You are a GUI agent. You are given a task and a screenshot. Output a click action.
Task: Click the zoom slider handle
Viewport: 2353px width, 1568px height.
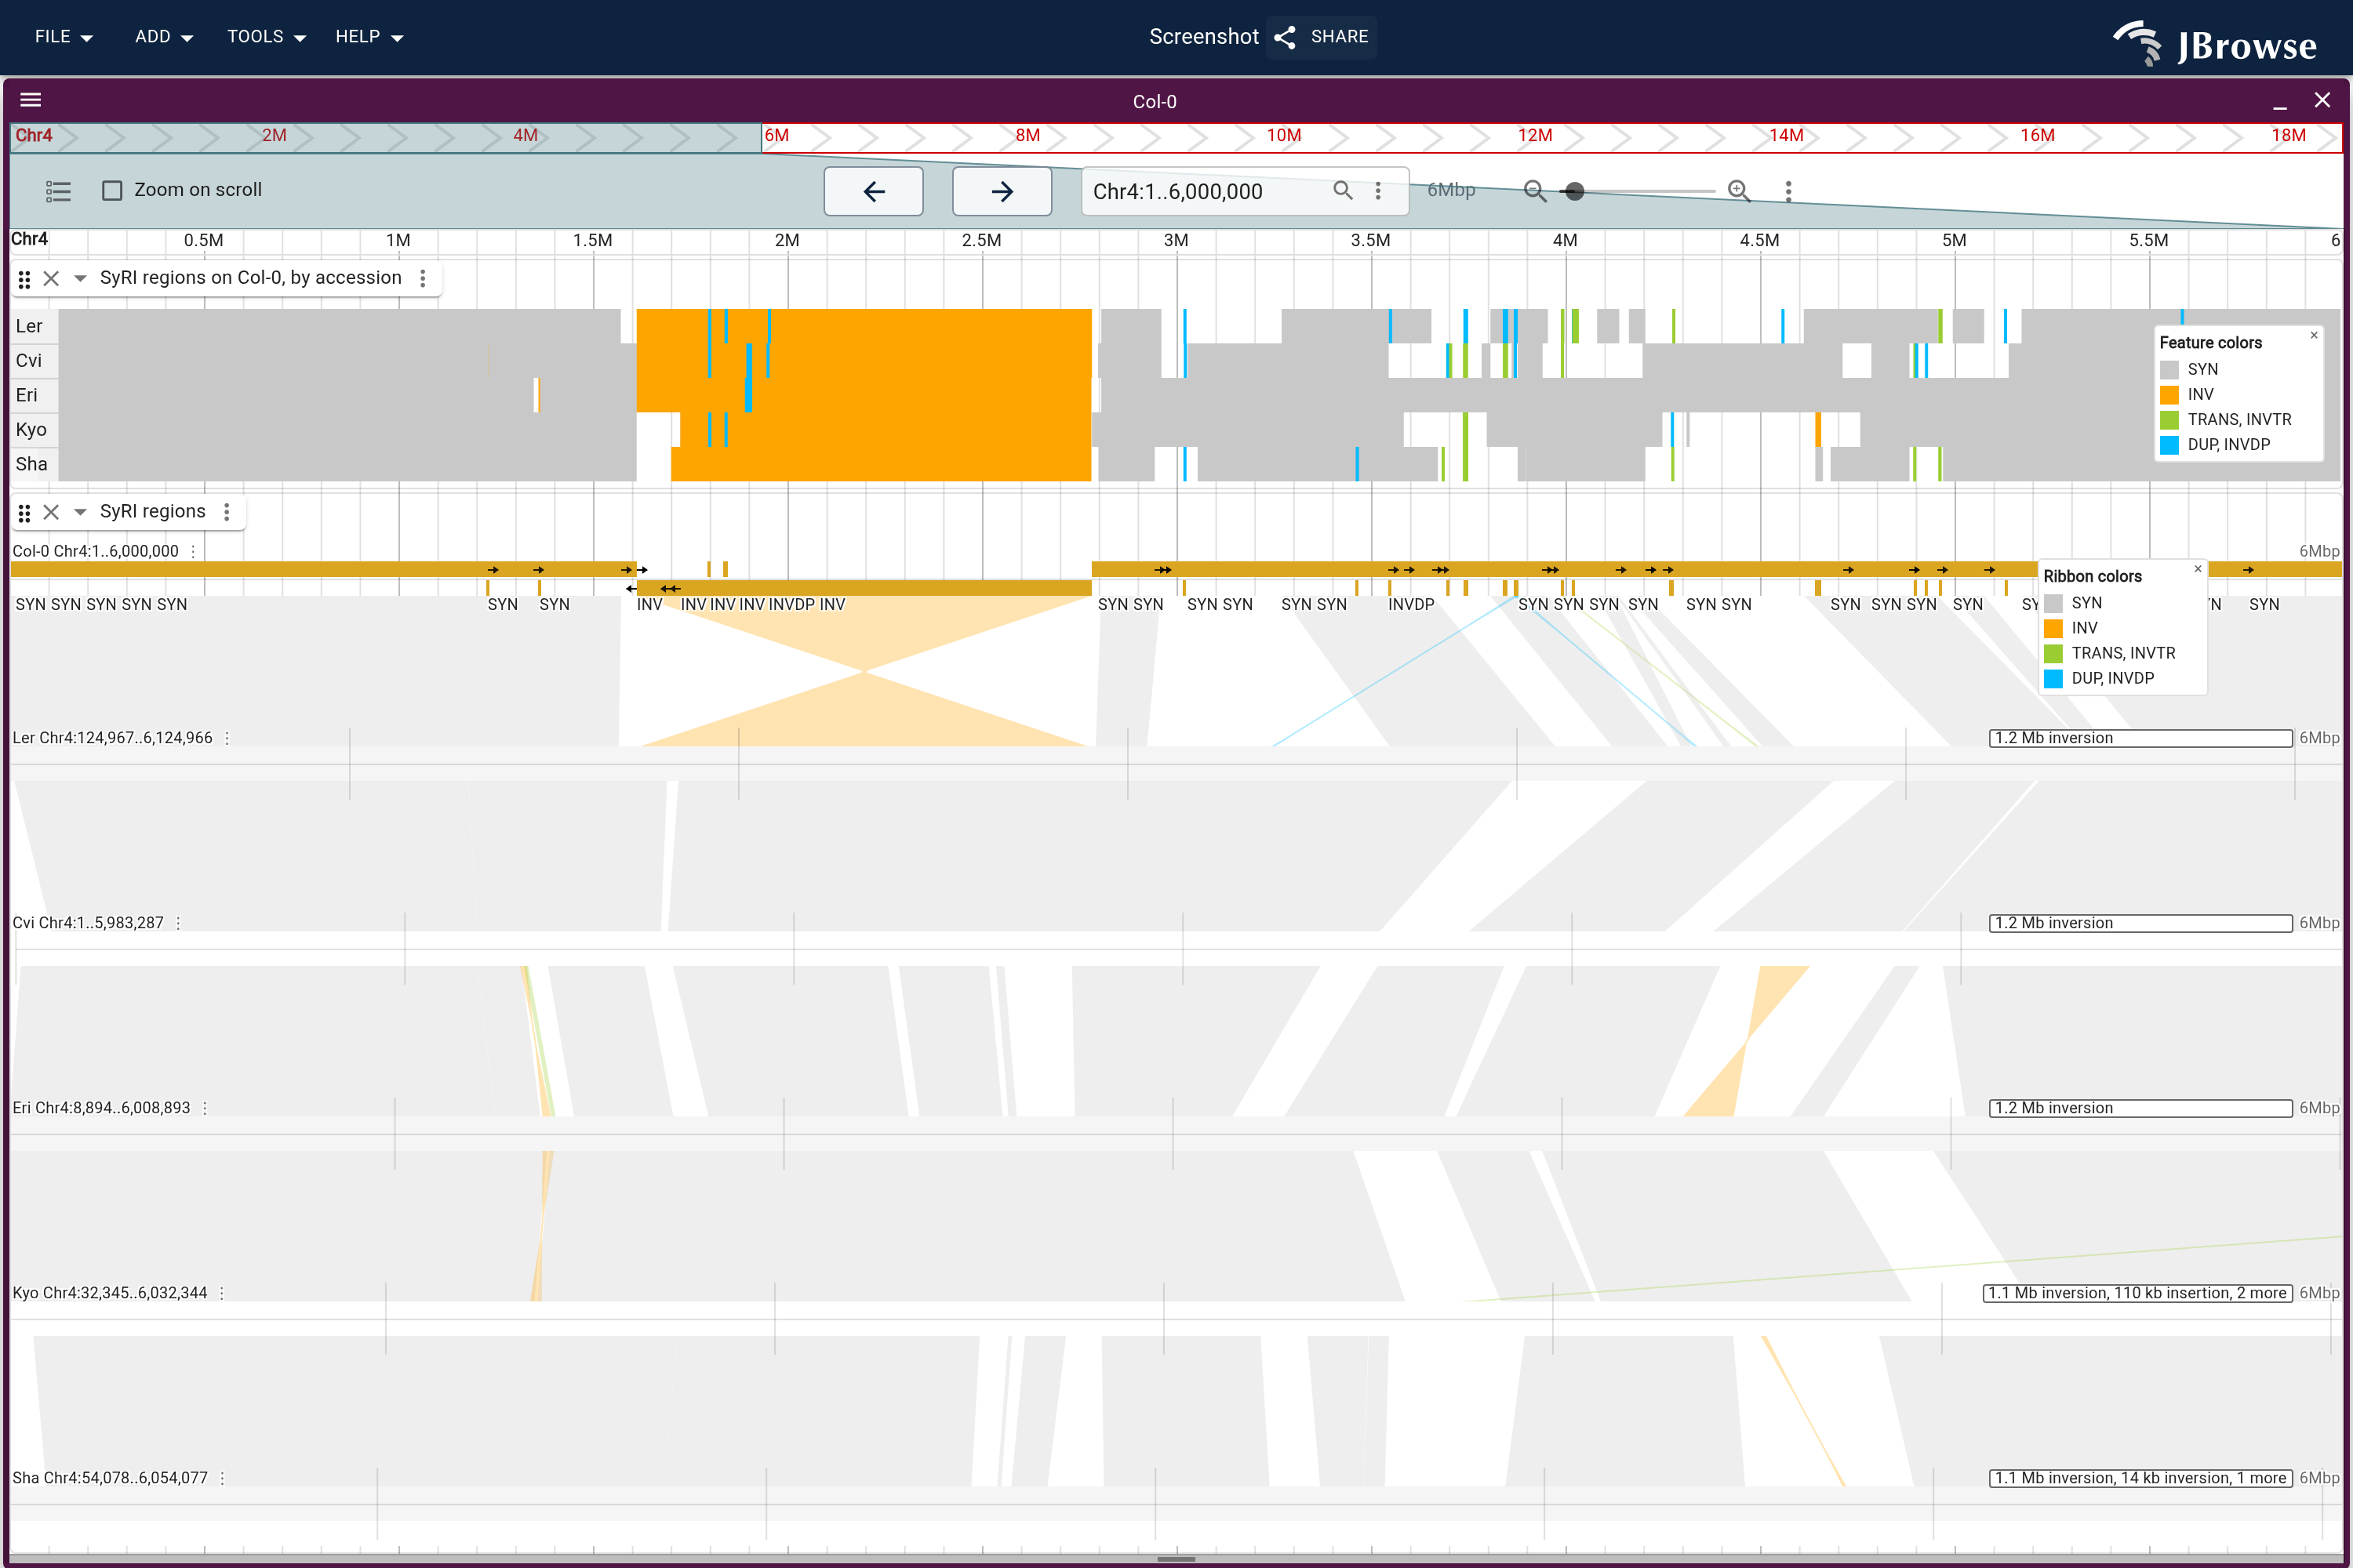point(1575,191)
